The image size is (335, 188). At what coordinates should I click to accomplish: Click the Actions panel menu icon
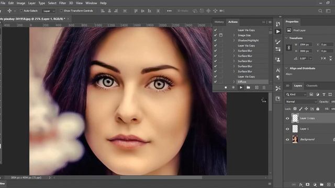pyautogui.click(x=270, y=22)
